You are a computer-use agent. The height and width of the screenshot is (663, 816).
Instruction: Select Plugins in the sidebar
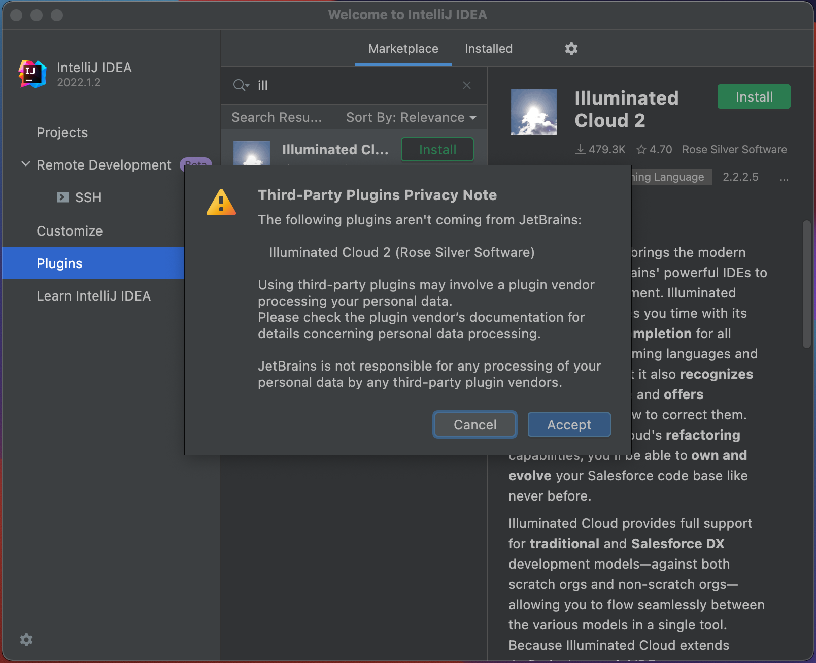93,263
